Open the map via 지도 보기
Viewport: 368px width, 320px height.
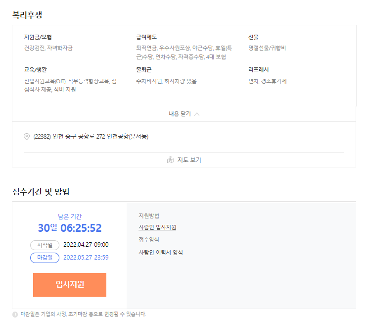coord(184,160)
